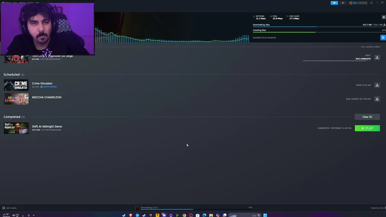Pause the current download
Screen dimensions: 386x217
pyautogui.click(x=383, y=38)
